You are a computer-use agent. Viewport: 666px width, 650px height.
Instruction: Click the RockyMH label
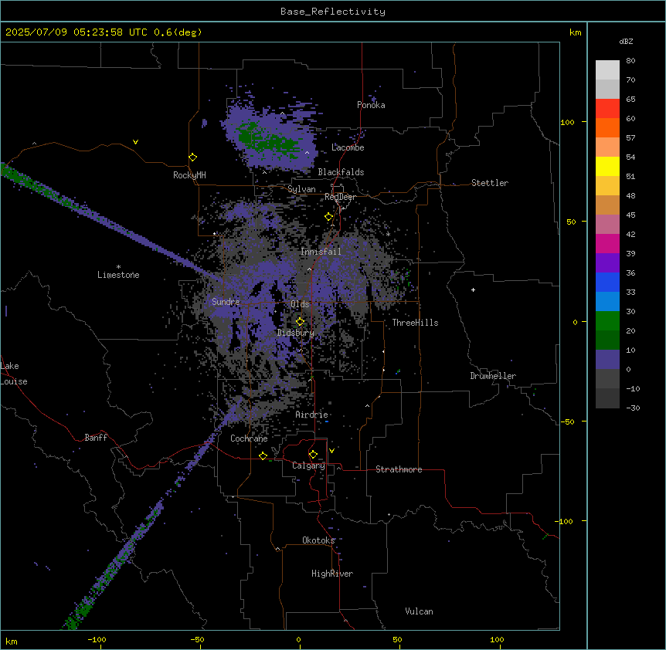click(189, 175)
